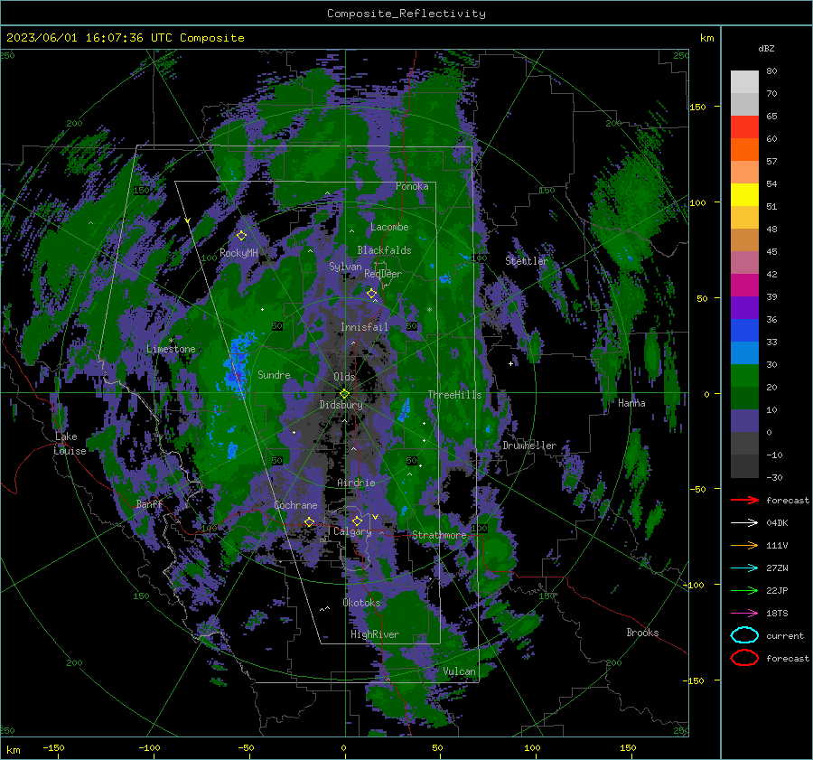Click the ThreeHills label on the map
The image size is (813, 760).
pyautogui.click(x=454, y=395)
